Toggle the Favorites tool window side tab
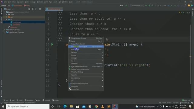194x109 pixels. pyautogui.click(x=1, y=93)
